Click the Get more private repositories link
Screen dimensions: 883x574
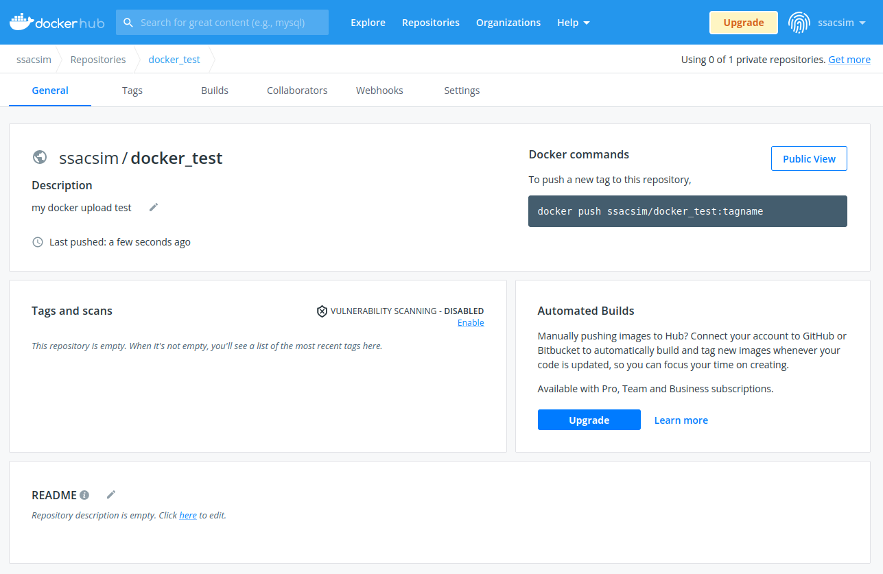coord(849,60)
